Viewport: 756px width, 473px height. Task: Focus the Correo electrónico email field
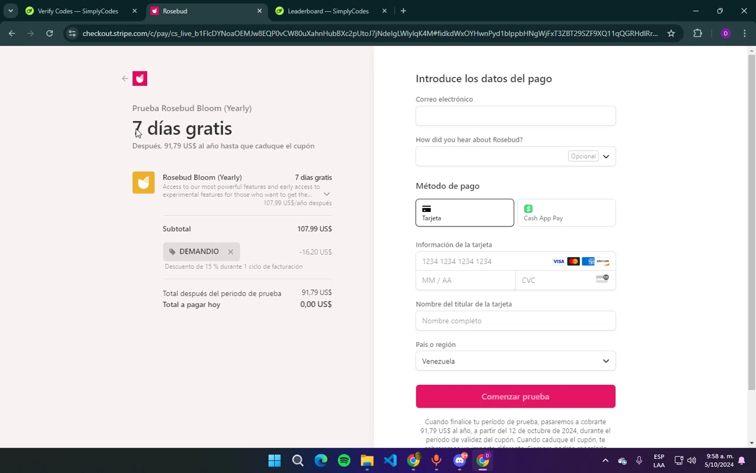[516, 116]
